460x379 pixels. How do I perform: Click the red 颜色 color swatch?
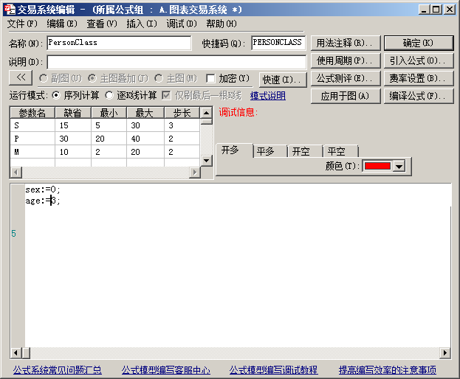377,166
